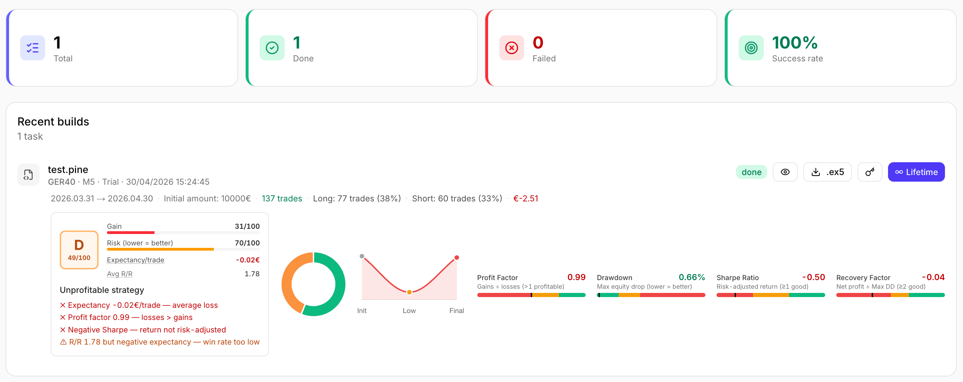Click the test.pine file code icon
The height and width of the screenshot is (382, 963).
coord(28,175)
